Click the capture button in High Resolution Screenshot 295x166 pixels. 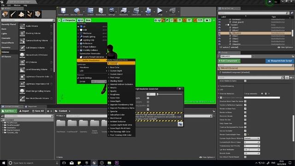coord(180,124)
